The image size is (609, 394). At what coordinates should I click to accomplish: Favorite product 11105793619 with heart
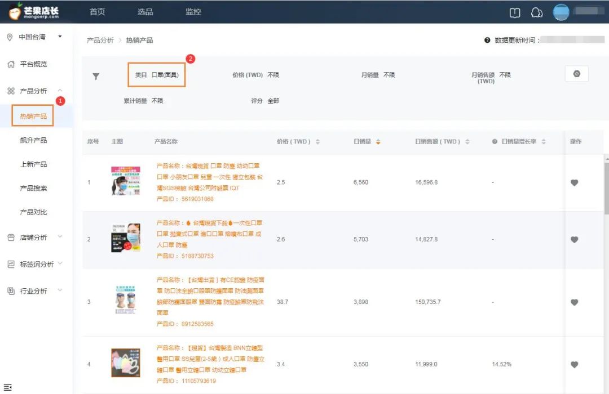(x=575, y=365)
